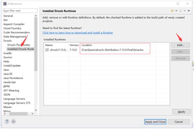Open the view menu triangle in header
194x129 pixels.
189,11
